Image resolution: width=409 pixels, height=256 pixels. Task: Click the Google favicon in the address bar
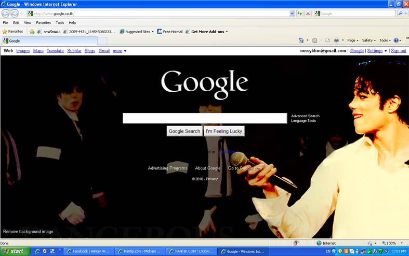pos(31,13)
